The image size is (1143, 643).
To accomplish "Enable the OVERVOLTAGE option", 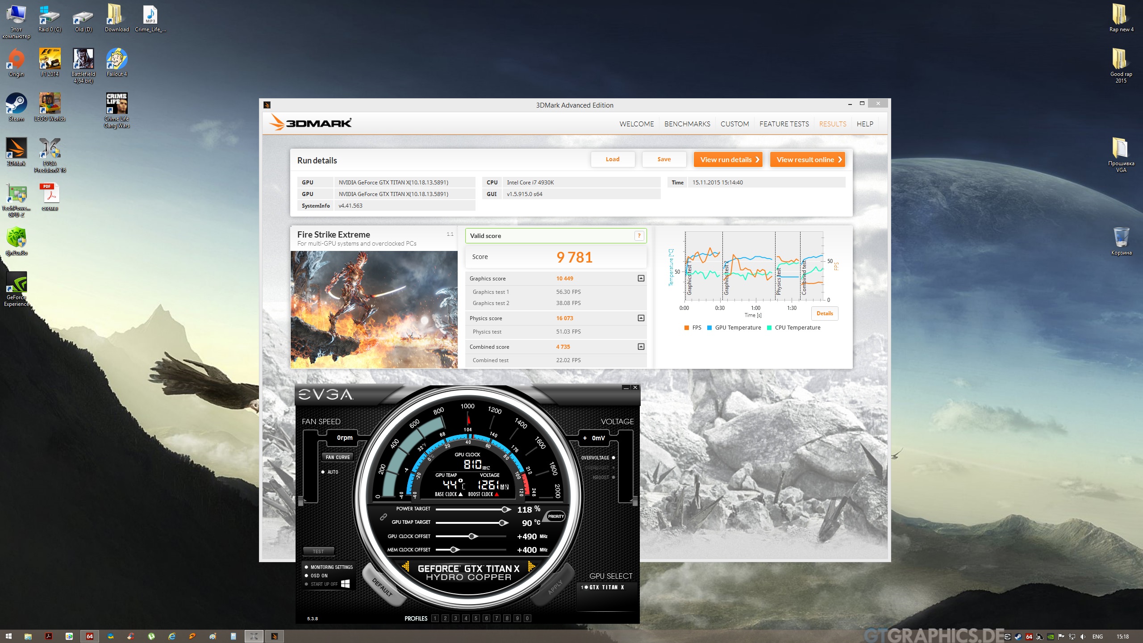I will tap(613, 458).
